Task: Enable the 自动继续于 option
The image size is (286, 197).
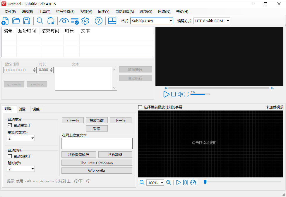Action: (x=10, y=156)
